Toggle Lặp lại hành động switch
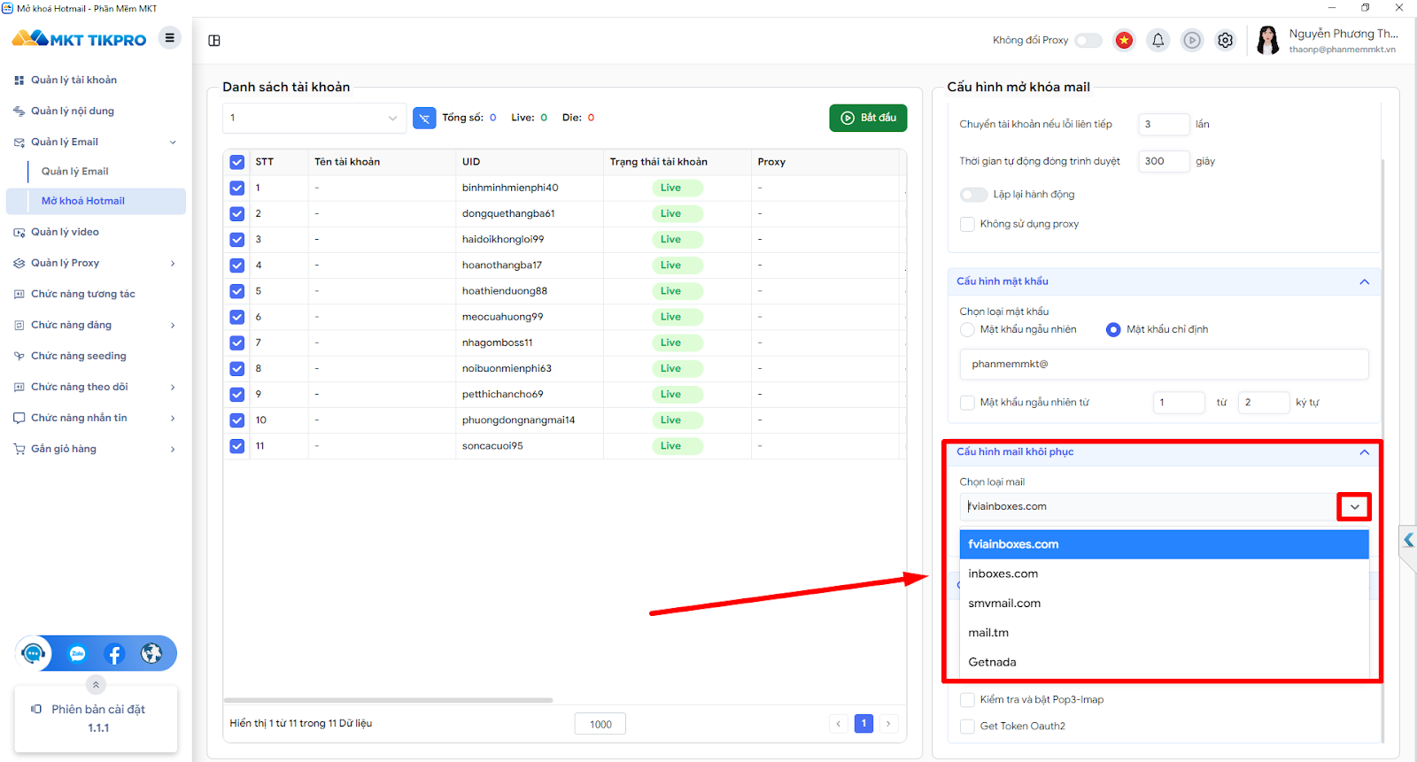 click(973, 195)
